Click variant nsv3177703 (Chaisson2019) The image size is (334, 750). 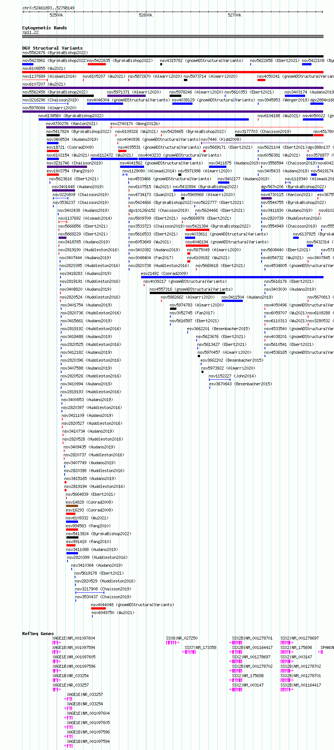[x=263, y=131]
